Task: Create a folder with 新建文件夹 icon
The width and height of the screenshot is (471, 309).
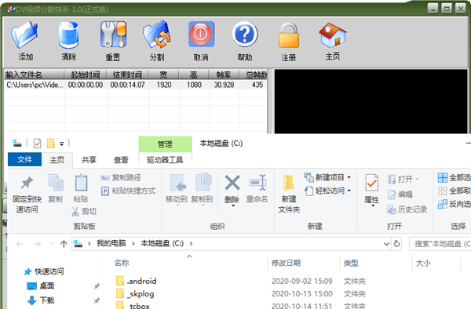Action: coord(288,183)
